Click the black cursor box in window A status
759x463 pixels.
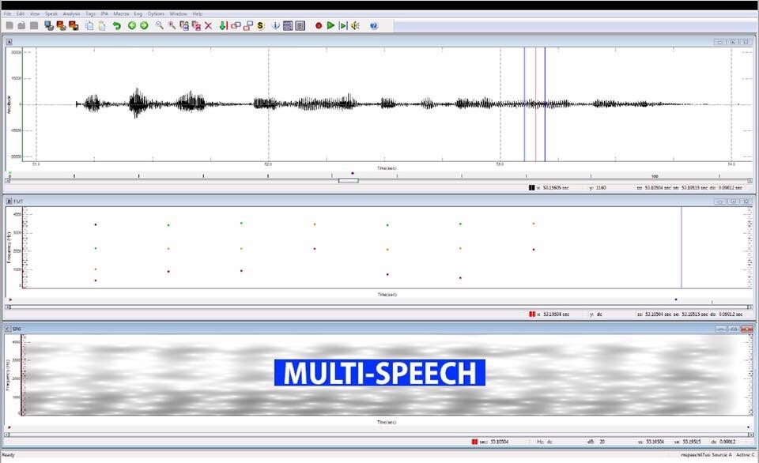pos(531,187)
